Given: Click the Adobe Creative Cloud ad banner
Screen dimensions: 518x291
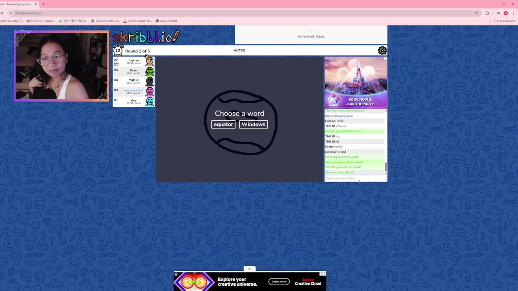Looking at the screenshot, I should (250, 281).
